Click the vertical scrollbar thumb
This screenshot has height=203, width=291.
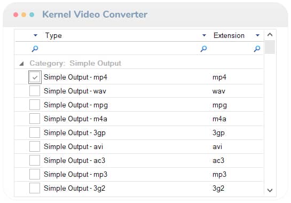coord(270,47)
